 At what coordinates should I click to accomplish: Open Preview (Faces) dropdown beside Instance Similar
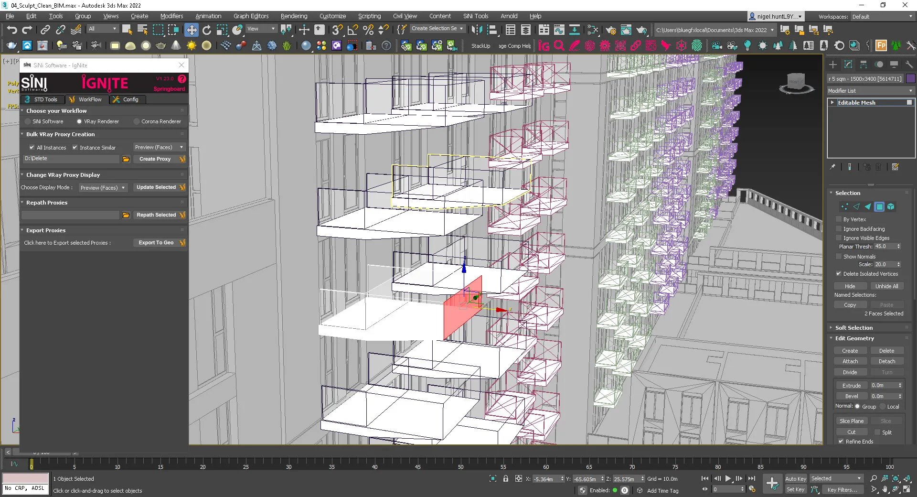tap(159, 147)
